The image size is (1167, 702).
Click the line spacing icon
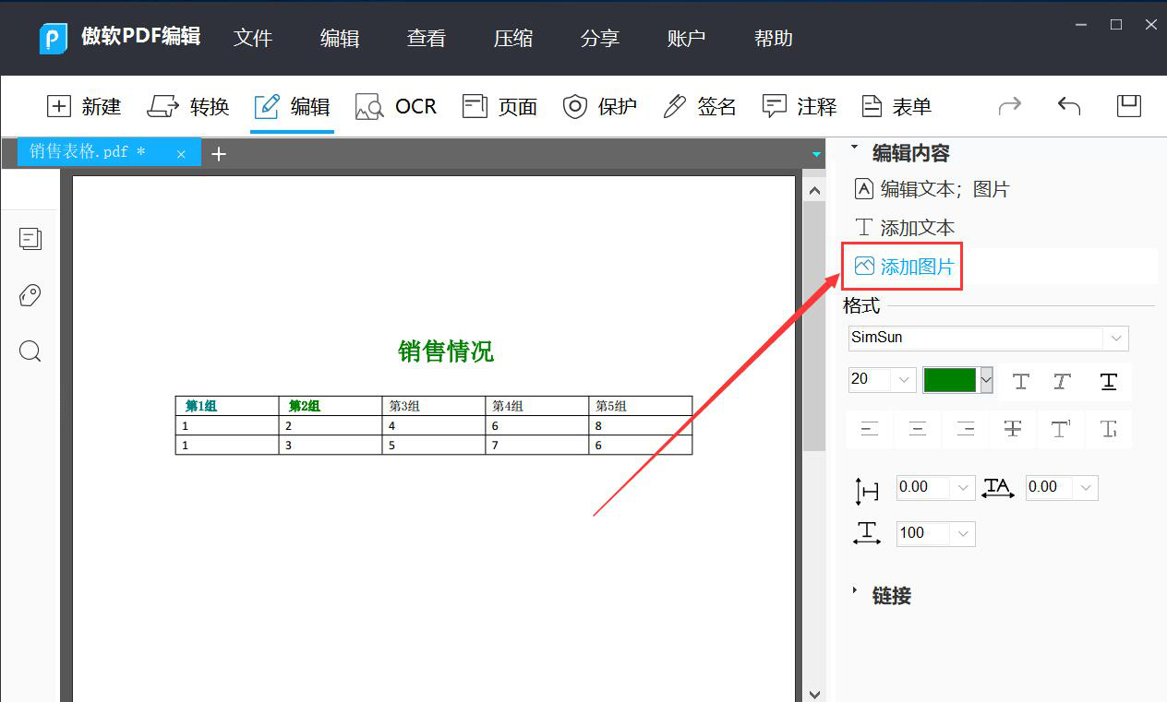(x=867, y=491)
